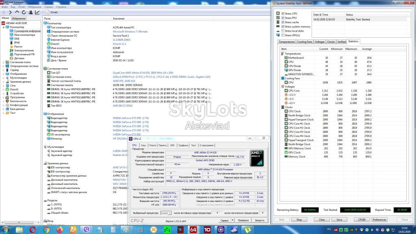Click the AMD Athlon II logo in CPU-Z

point(257,158)
